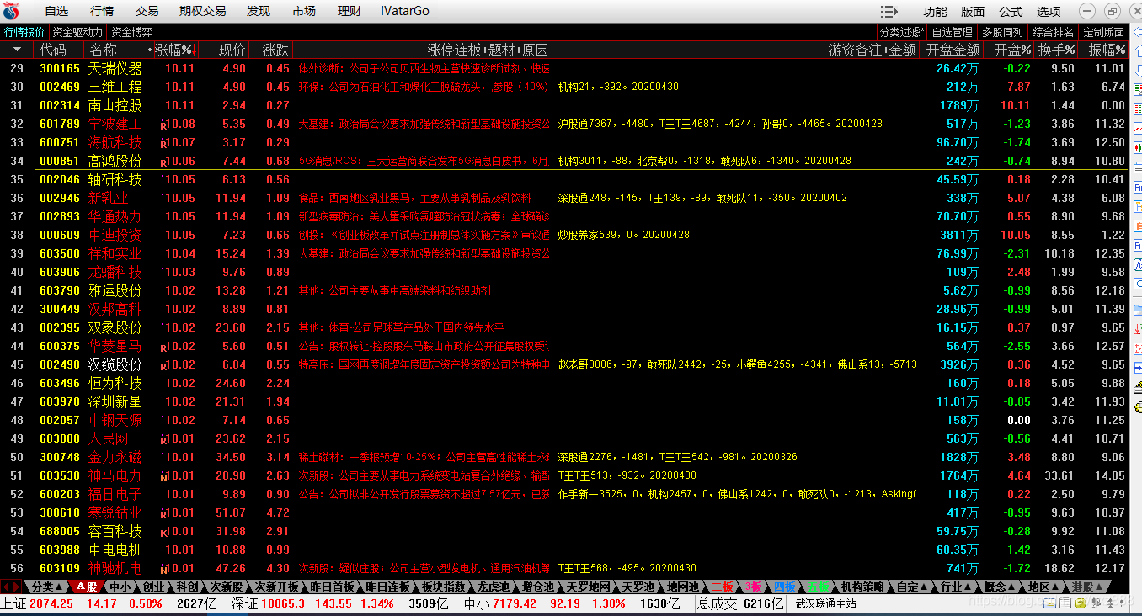Select the 次新开板 bottom tab

pos(277,587)
